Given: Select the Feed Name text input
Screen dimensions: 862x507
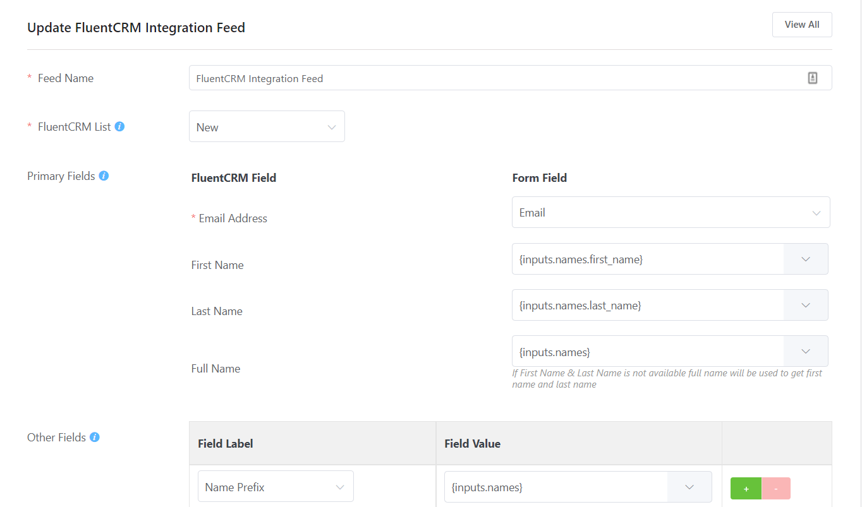Looking at the screenshot, I should [x=442, y=78].
